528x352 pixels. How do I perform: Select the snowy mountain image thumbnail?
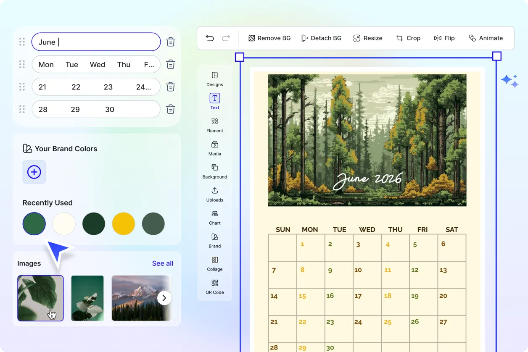pyautogui.click(x=141, y=298)
